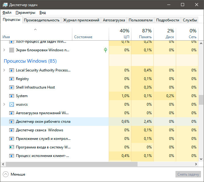Click the Меньше circular arrow icon
Image resolution: width=204 pixels, height=182 pixels.
(x=6, y=174)
